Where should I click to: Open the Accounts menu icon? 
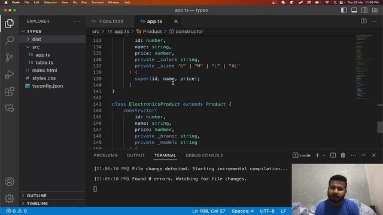10,182
